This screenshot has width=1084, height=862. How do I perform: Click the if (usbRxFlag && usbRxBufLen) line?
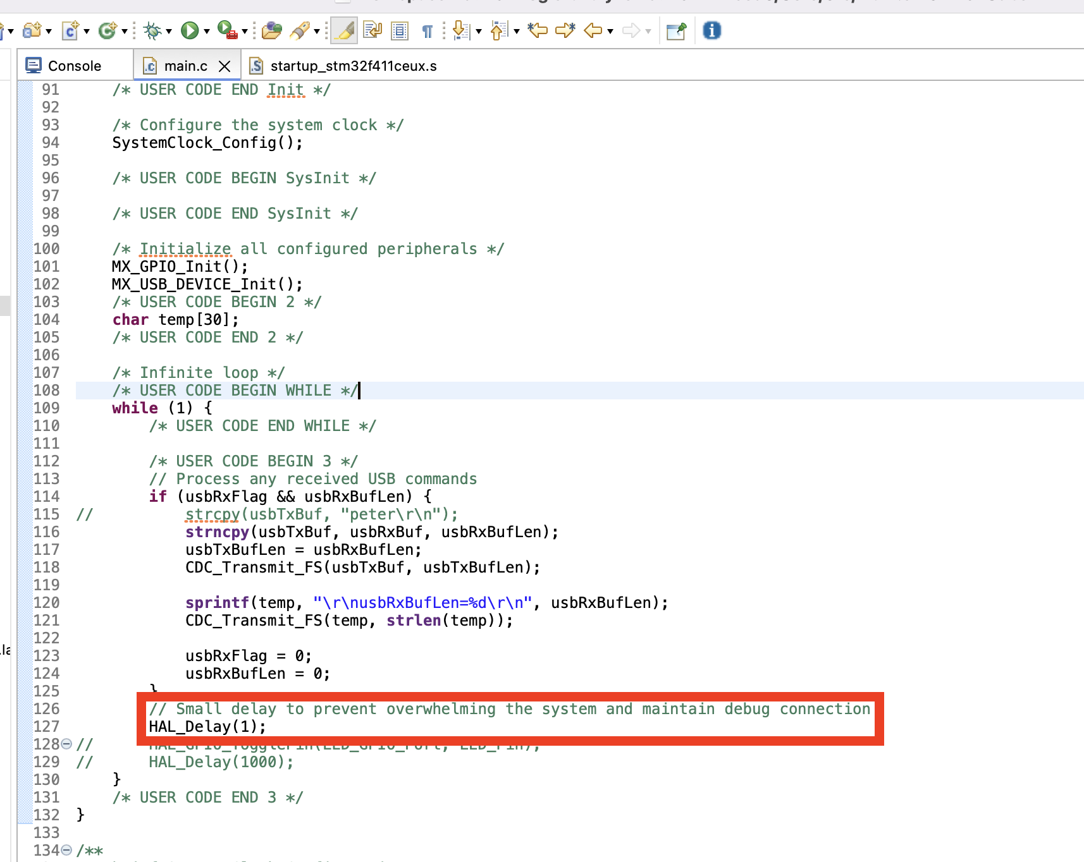[290, 497]
